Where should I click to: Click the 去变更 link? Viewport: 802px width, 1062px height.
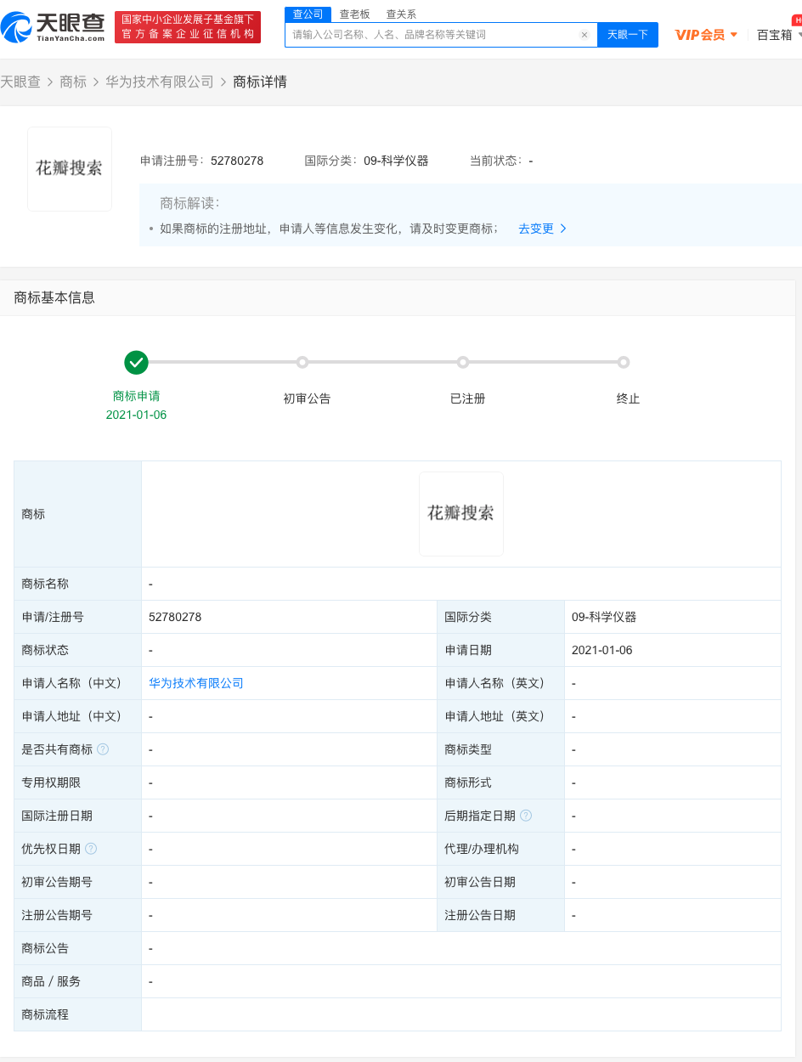coord(542,229)
